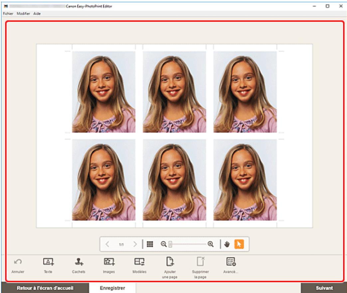
Task: Open the Modèles templates tool
Action: (139, 262)
